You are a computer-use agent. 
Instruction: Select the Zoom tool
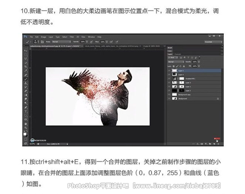26,128
